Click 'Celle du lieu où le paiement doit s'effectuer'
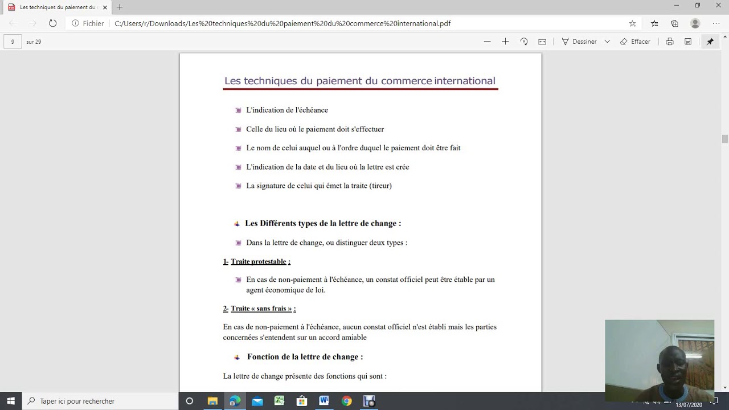The width and height of the screenshot is (729, 410). pos(315,129)
